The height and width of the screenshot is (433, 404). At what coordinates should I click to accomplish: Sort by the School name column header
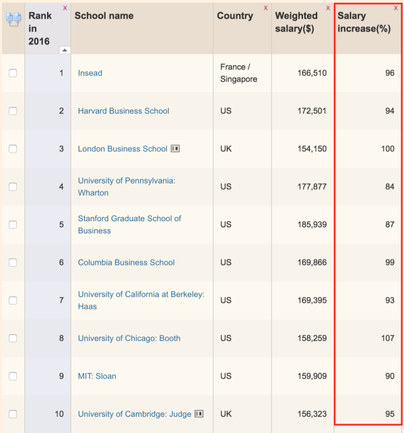pos(104,15)
